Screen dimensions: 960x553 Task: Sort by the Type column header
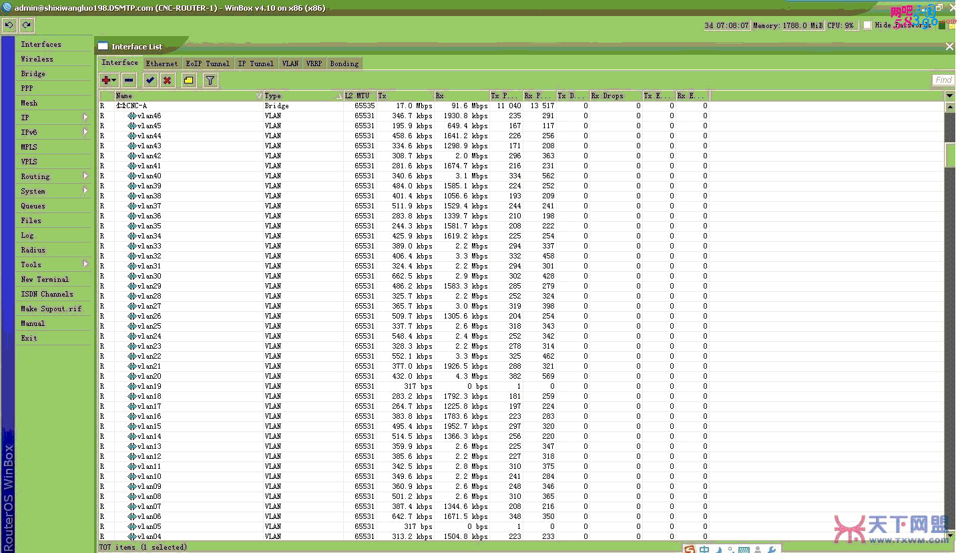303,96
